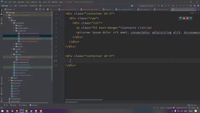The image size is (200, 113).
Task: Click the Git commit checkmark icon
Action: [x=180, y=6]
